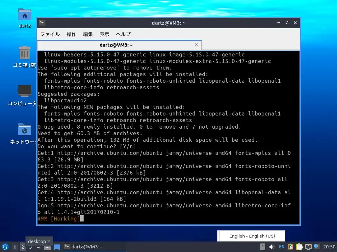The width and height of the screenshot is (337, 252).
Task: Click the 'Use sudo apt autoremove' line
Action: point(105,68)
